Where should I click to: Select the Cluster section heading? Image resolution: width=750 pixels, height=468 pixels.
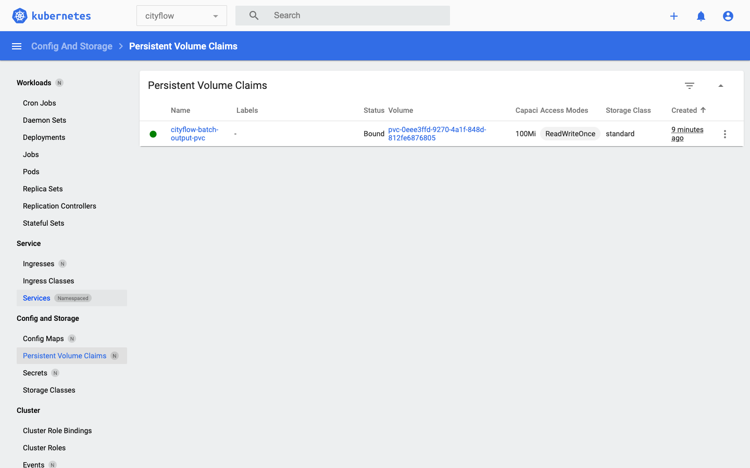coord(28,410)
